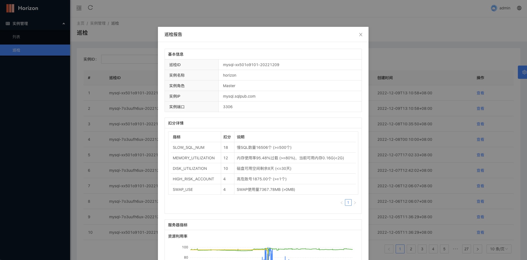Click next arrow in 扣分详情 pagination
527x260 pixels.
tap(355, 203)
